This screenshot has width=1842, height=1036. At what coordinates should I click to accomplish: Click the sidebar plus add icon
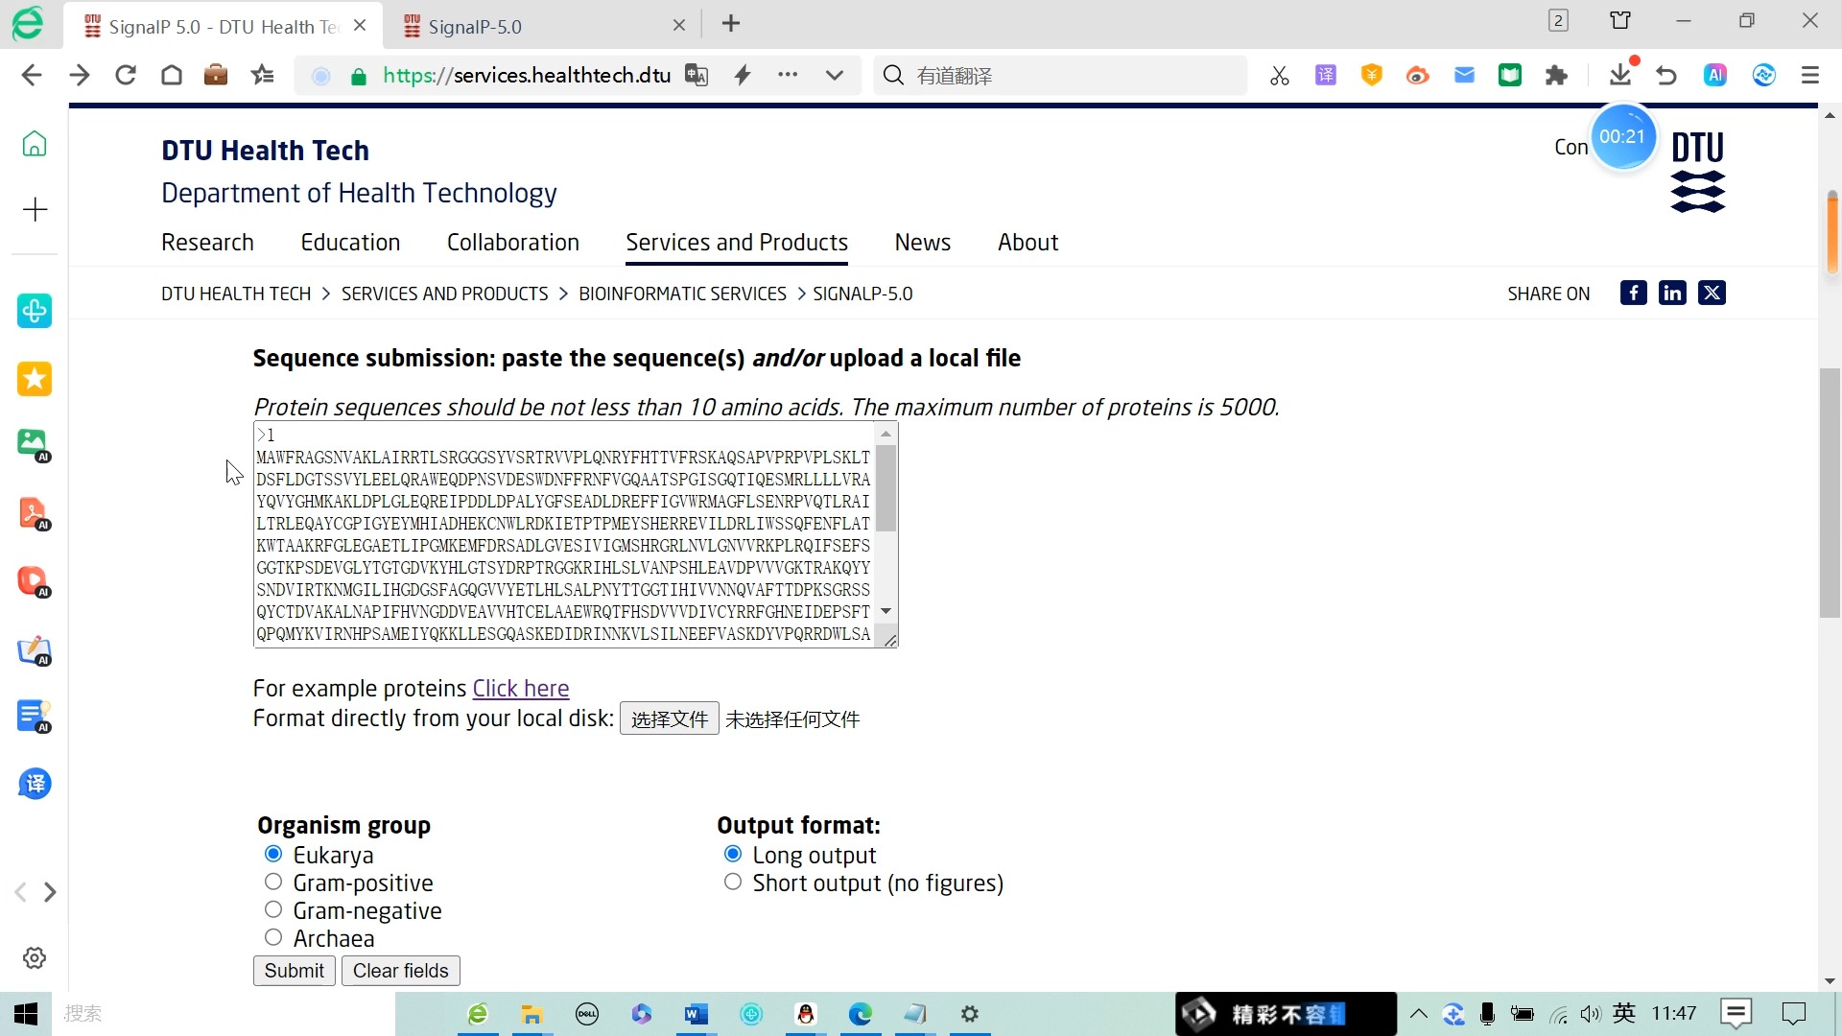coord(35,210)
